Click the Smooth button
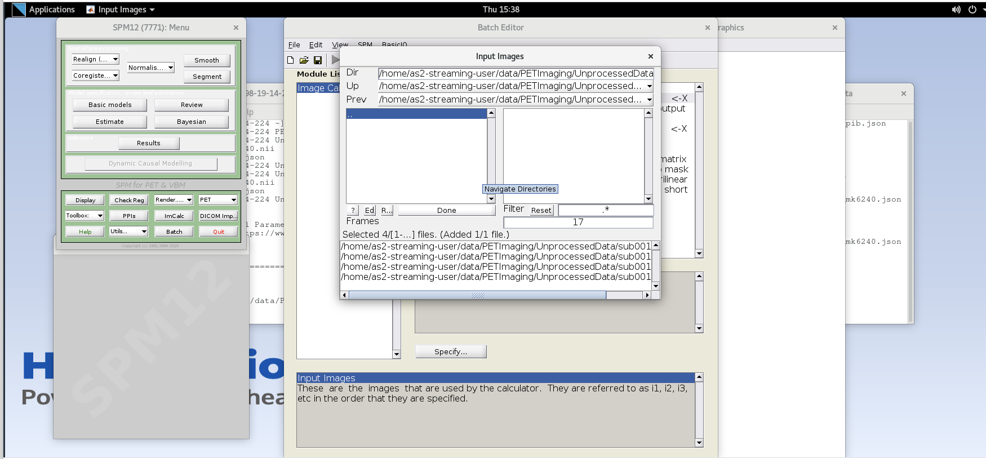The height and width of the screenshot is (459, 986). 207,60
